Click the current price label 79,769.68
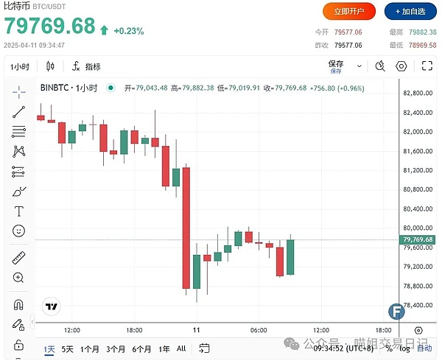The image size is (442, 361). [418, 239]
